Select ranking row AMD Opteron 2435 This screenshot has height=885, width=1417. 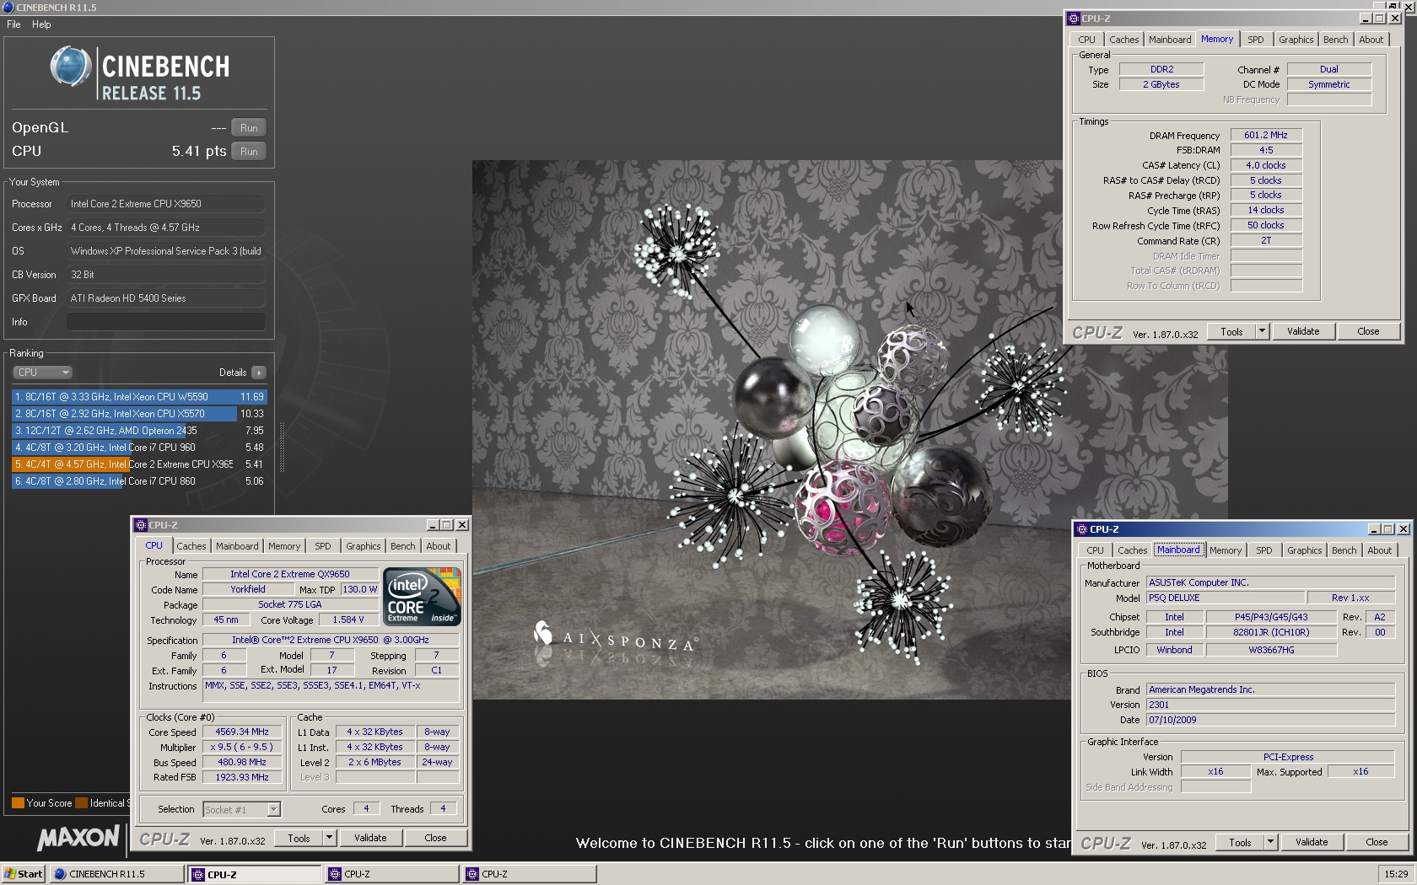[x=139, y=431]
